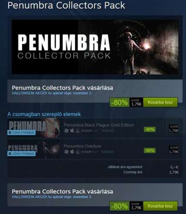Click Penumbra Overture game thumbnail

point(34,149)
